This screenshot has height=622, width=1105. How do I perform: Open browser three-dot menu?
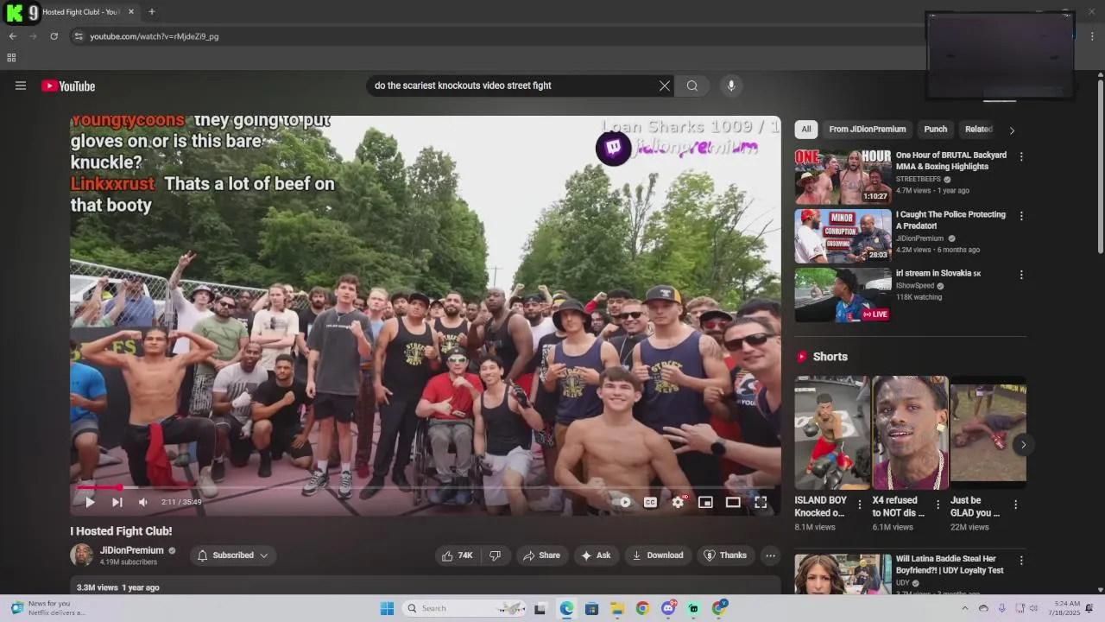point(1092,36)
